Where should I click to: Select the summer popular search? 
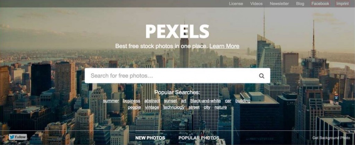(111, 101)
